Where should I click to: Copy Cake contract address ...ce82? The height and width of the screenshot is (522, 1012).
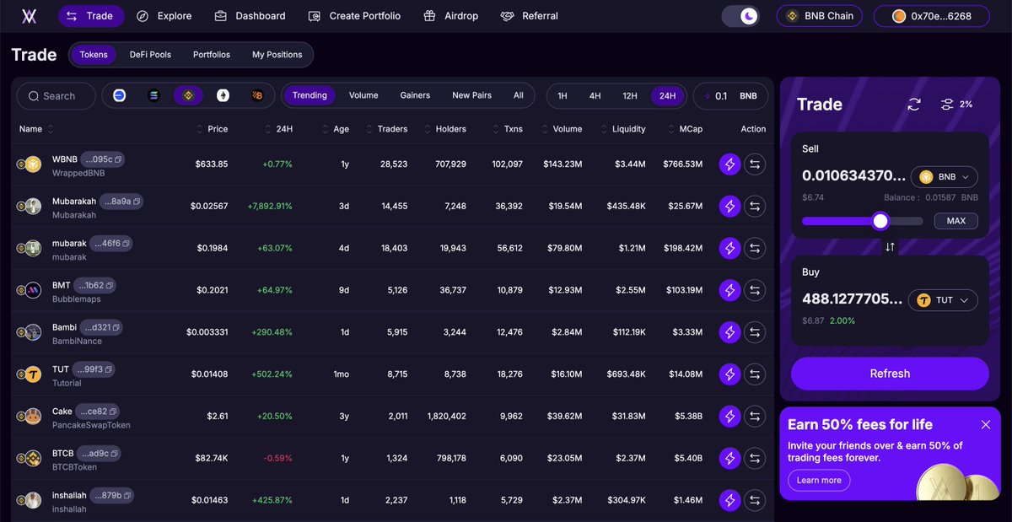pos(114,412)
